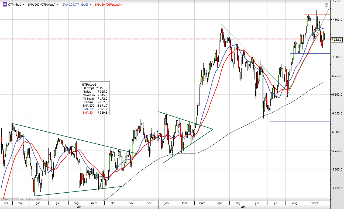Click the nov. month label on the time axis

coord(132,203)
